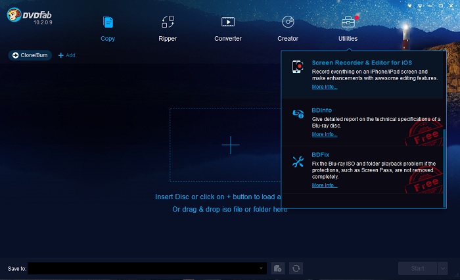Click the Save to path input field
Image resolution: width=460 pixels, height=280 pixels.
pyautogui.click(x=147, y=268)
